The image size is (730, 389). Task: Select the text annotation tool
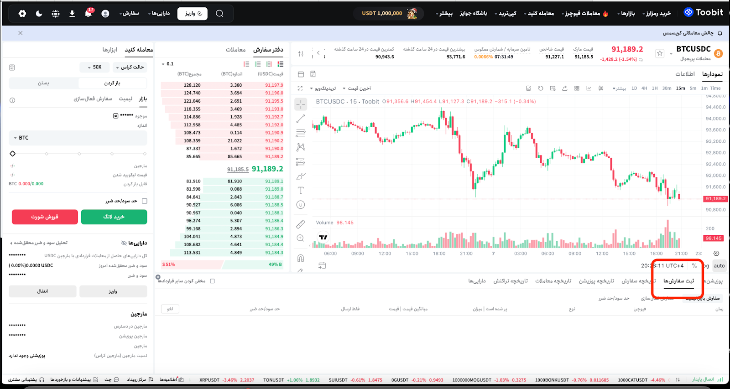point(301,190)
